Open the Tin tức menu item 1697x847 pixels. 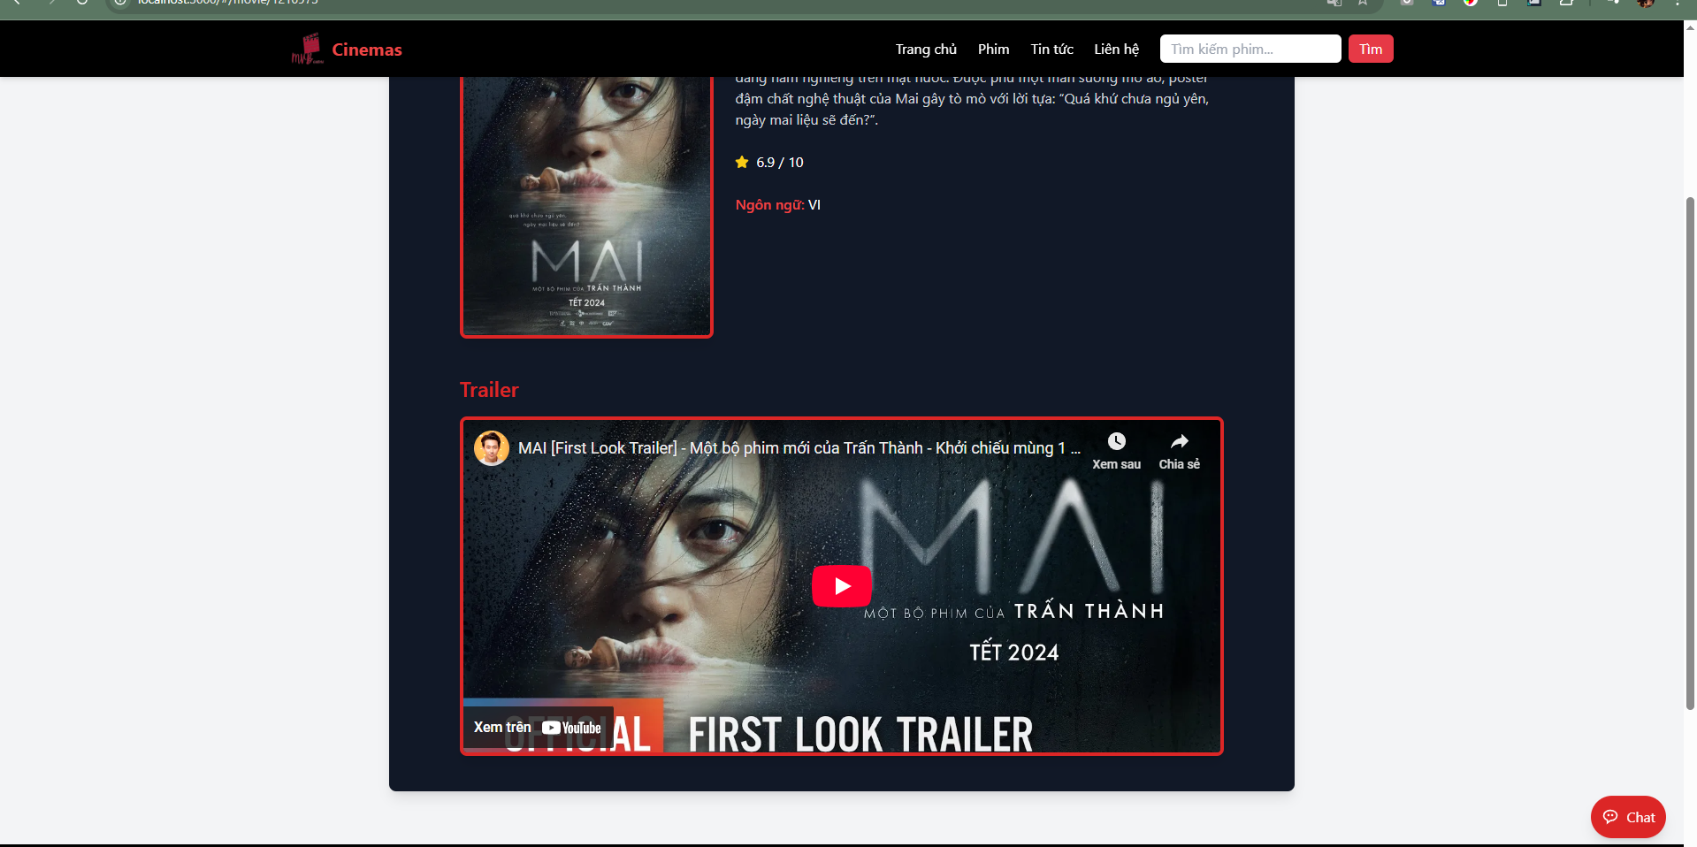coord(1051,50)
